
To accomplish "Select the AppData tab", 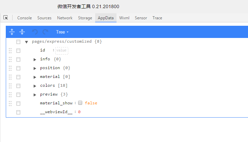I will point(106,18).
